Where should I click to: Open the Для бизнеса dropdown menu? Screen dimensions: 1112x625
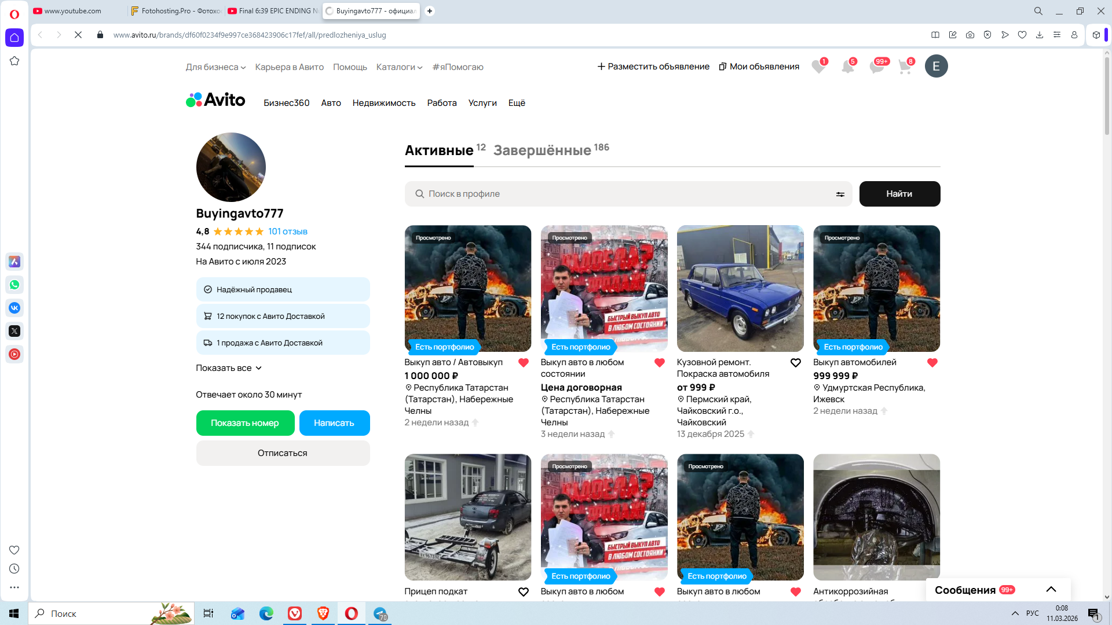[215, 67]
